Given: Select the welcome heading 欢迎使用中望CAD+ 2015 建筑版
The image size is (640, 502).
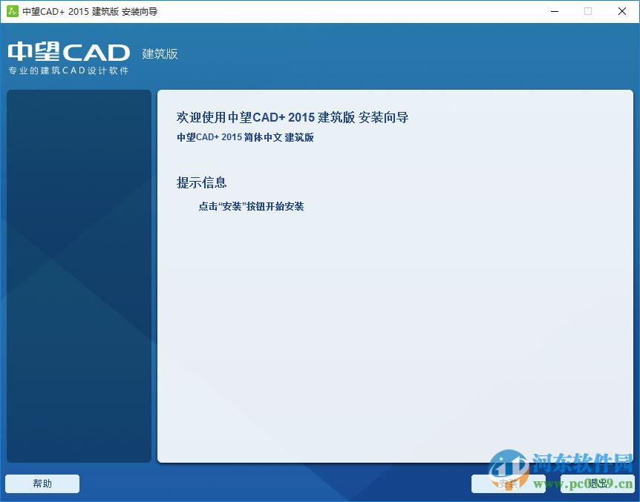Looking at the screenshot, I should coord(293,117).
